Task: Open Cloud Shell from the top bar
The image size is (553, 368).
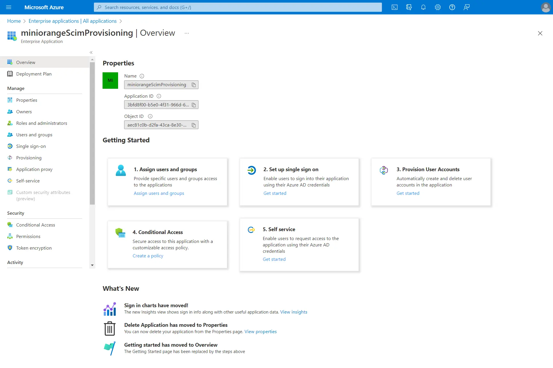Action: point(395,7)
